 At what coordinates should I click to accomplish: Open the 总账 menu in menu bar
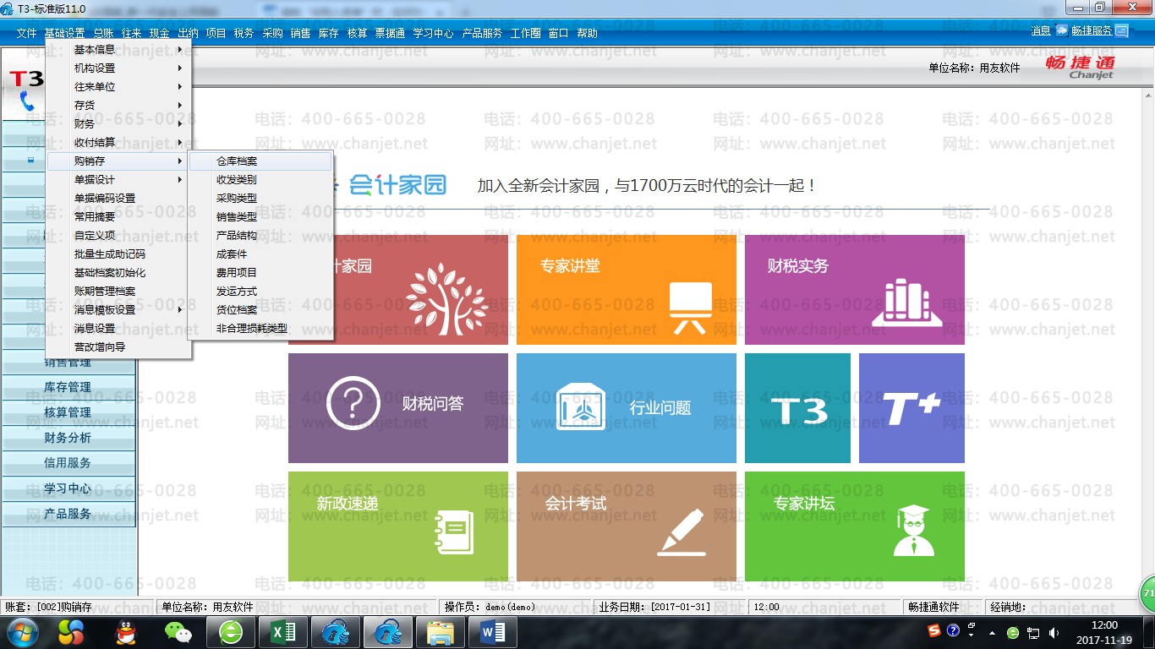[103, 34]
